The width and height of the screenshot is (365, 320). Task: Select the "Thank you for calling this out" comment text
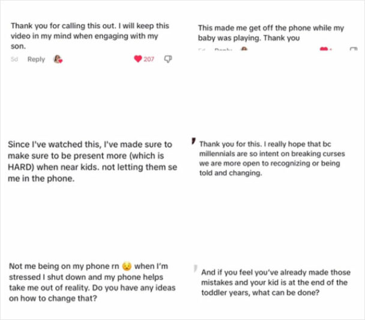tap(90, 35)
